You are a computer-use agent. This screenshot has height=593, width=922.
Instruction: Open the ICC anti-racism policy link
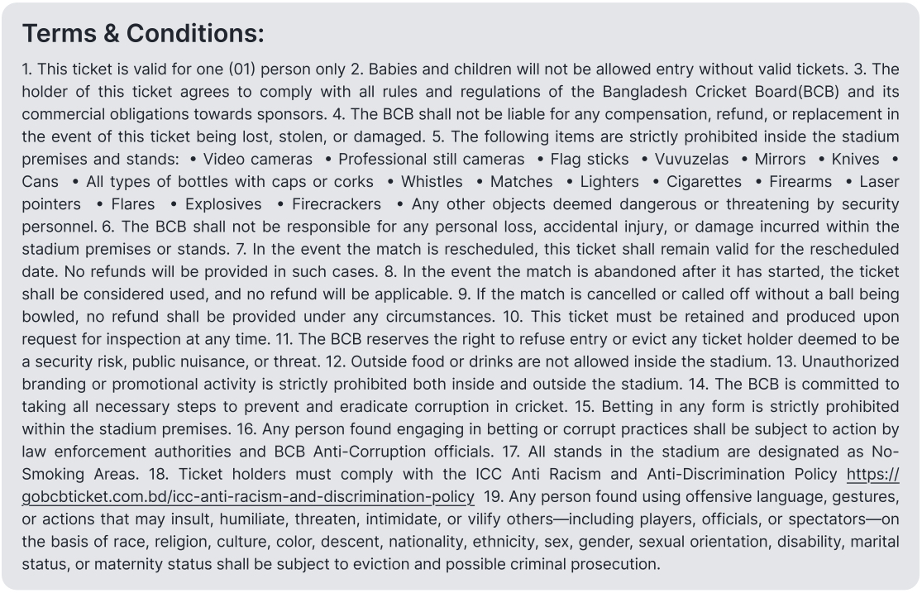coord(248,497)
